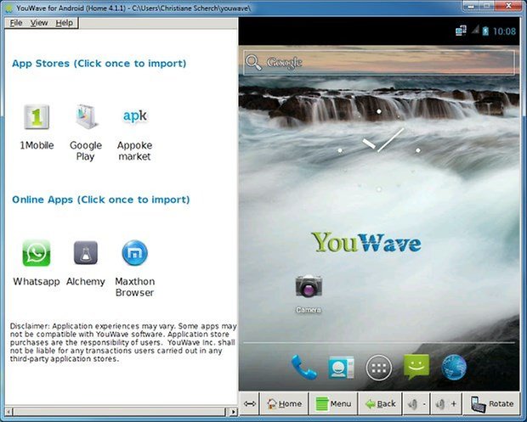
Task: Open the Messaging app in the dock
Action: tap(416, 367)
